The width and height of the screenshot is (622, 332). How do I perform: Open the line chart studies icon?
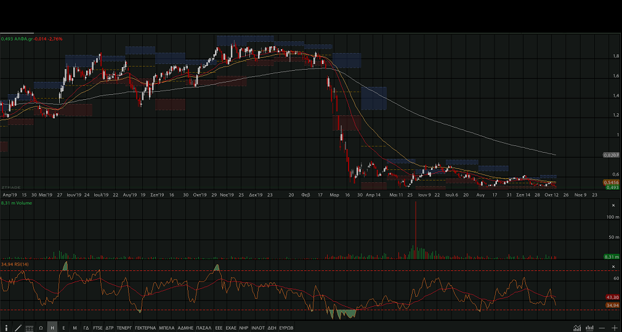pos(577,328)
